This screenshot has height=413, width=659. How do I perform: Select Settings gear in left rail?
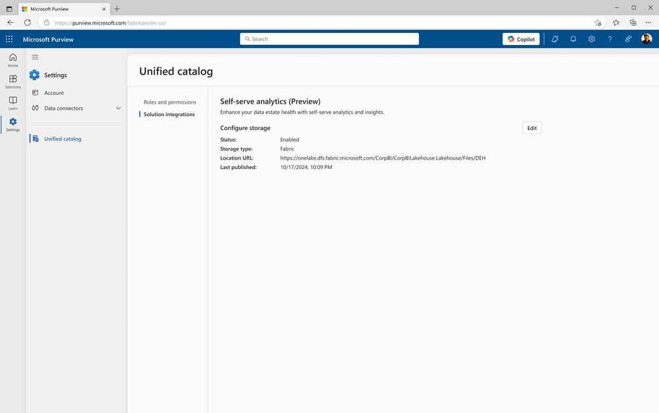(x=13, y=125)
